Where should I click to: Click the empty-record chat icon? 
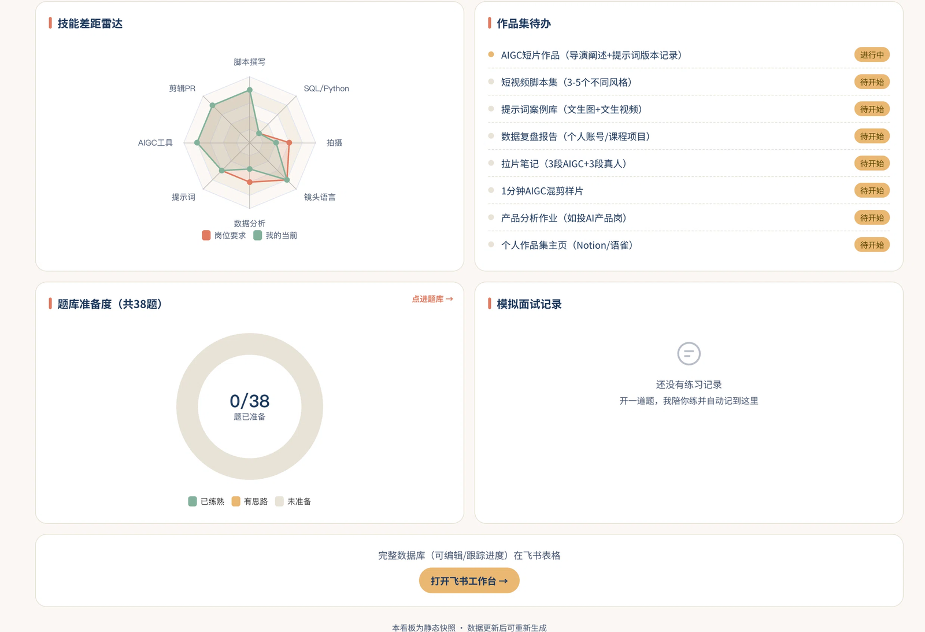(x=689, y=353)
